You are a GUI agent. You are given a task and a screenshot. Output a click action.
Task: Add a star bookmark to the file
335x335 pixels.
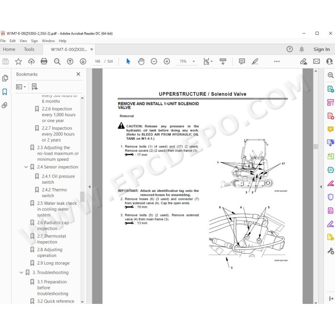[x=18, y=62]
